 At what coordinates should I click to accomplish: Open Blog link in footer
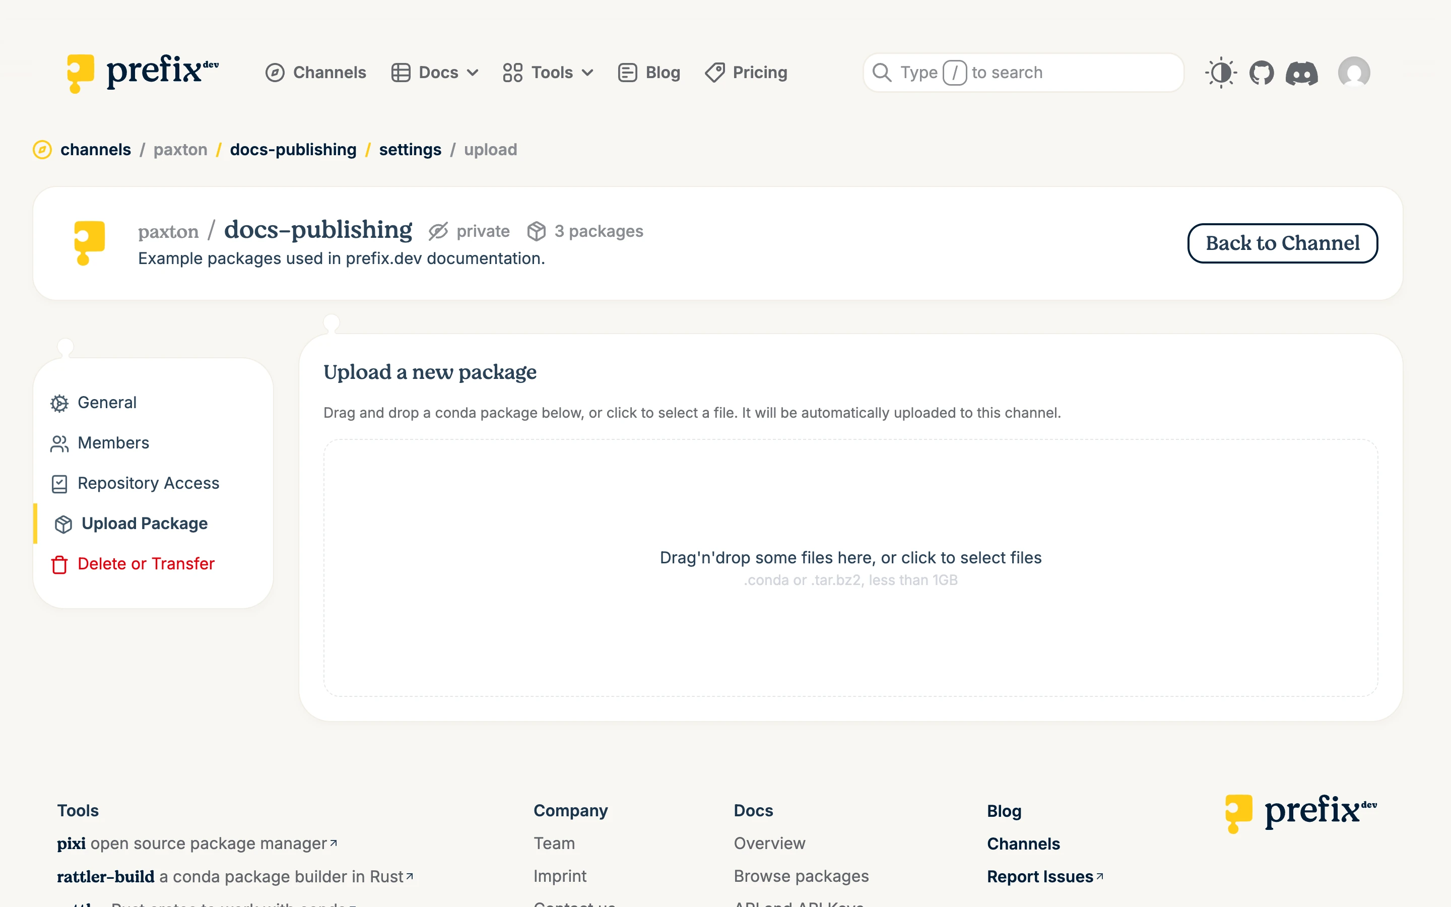[x=1004, y=811]
